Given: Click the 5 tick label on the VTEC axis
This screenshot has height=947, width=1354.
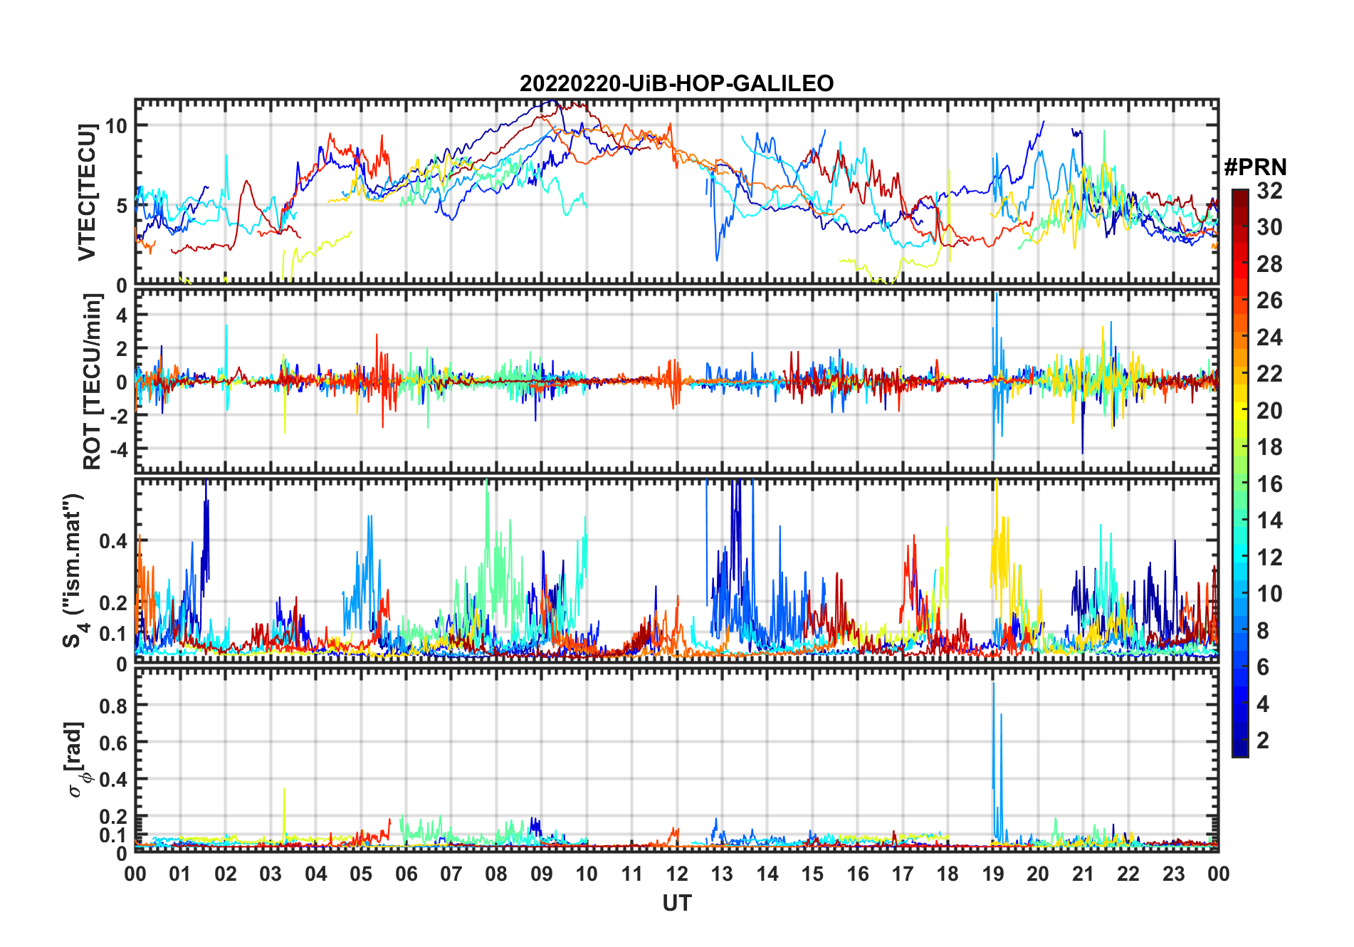Looking at the screenshot, I should [121, 206].
